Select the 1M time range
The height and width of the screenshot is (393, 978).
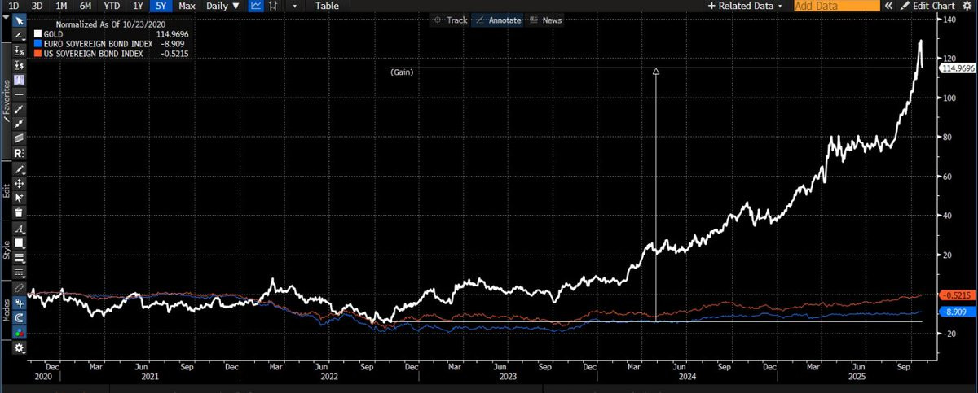pos(61,6)
